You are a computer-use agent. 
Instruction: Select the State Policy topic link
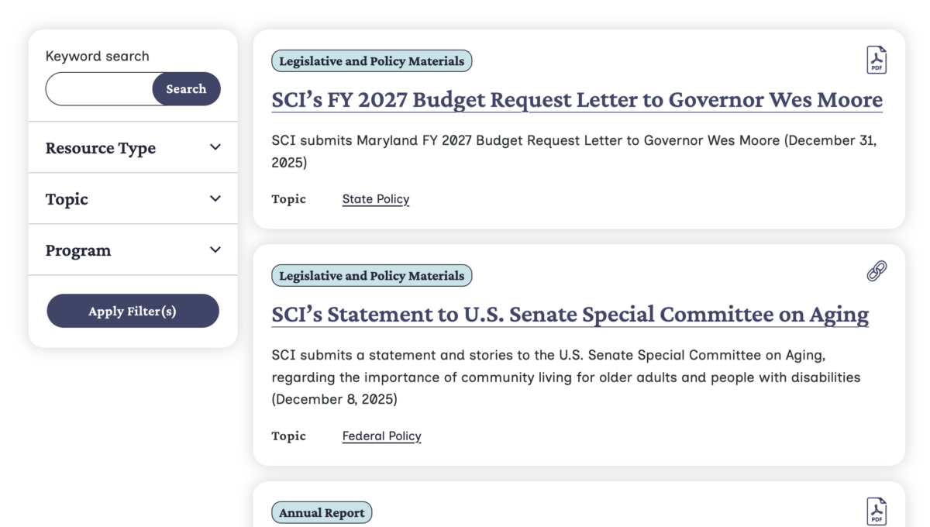[x=375, y=198]
